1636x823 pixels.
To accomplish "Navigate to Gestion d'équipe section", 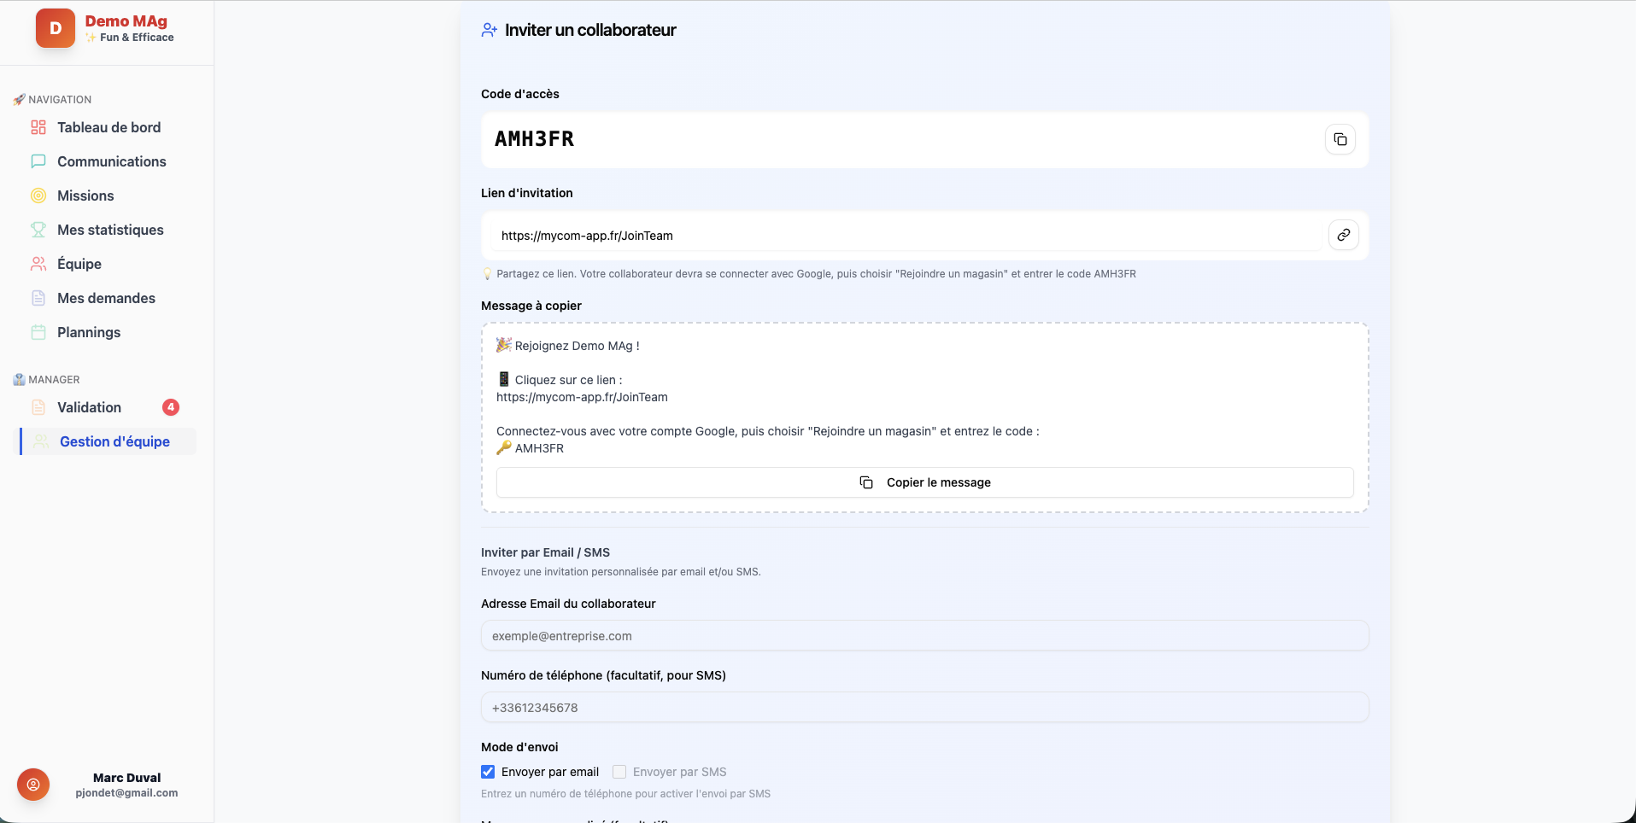I will coord(114,441).
